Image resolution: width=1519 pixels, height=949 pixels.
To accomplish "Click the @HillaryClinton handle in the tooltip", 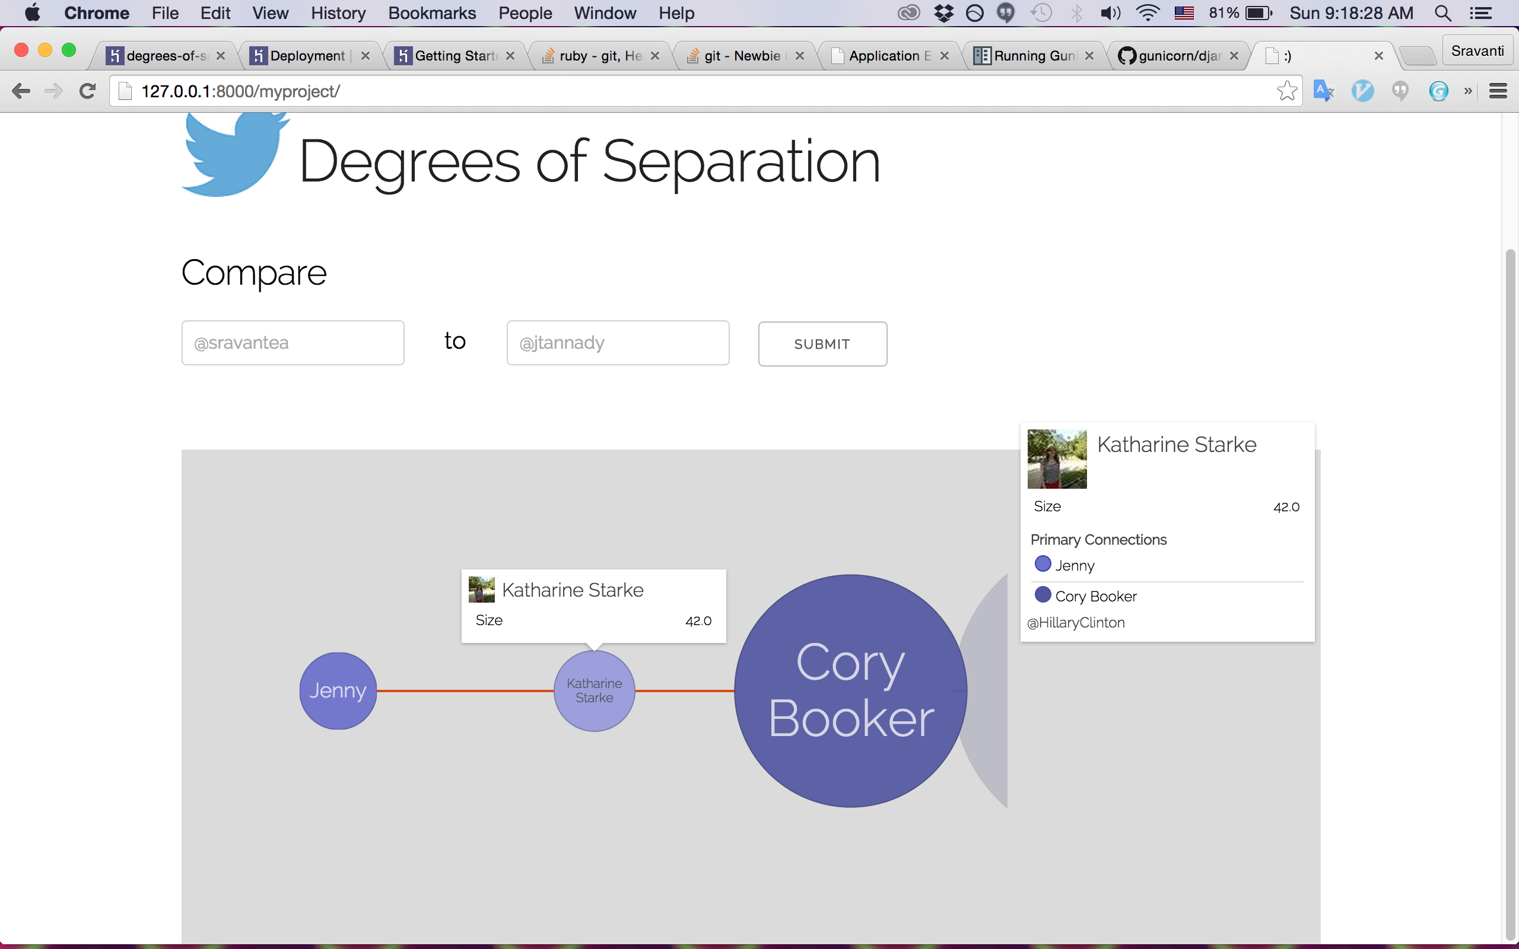I will coord(1076,623).
